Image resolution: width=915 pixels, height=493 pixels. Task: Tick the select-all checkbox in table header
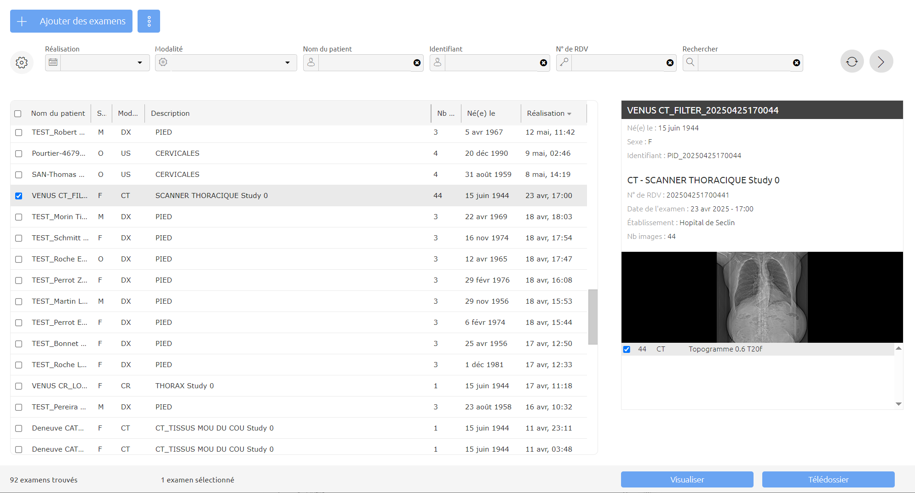[x=18, y=113]
